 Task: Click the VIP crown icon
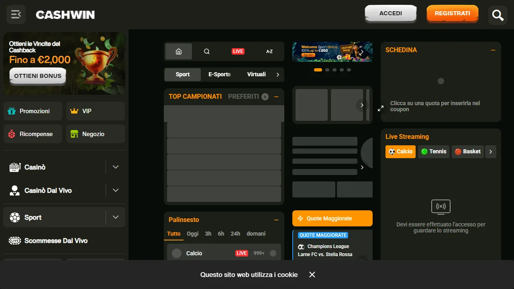pyautogui.click(x=74, y=111)
